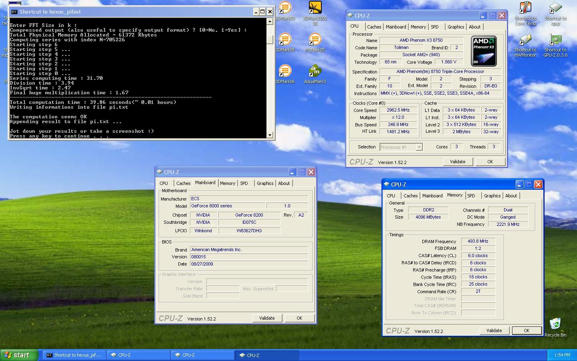Open the Memory tab in the Mainboard window
This screenshot has height=361, width=577.
227,183
